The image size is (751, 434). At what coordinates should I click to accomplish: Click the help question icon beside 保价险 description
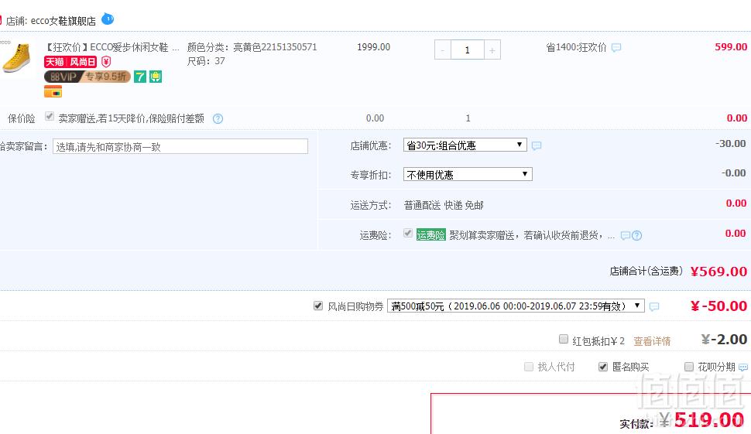click(x=218, y=118)
